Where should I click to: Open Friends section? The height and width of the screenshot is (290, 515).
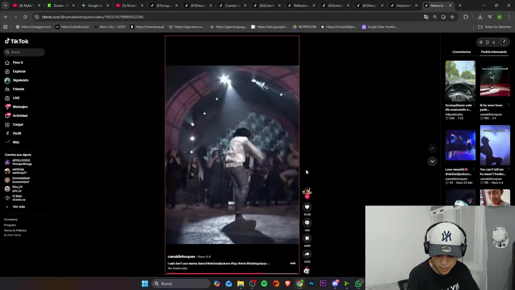click(x=19, y=89)
